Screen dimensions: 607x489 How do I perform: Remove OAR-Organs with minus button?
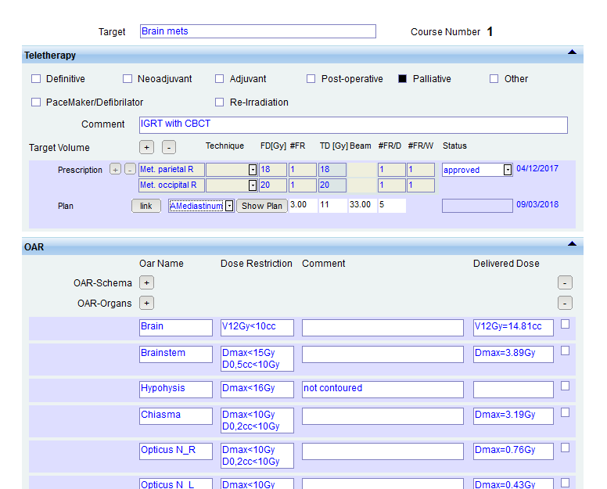pos(565,303)
